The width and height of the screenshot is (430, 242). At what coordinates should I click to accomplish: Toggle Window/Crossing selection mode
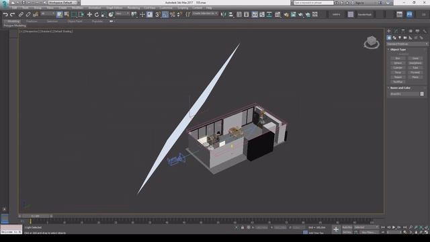tap(81, 15)
